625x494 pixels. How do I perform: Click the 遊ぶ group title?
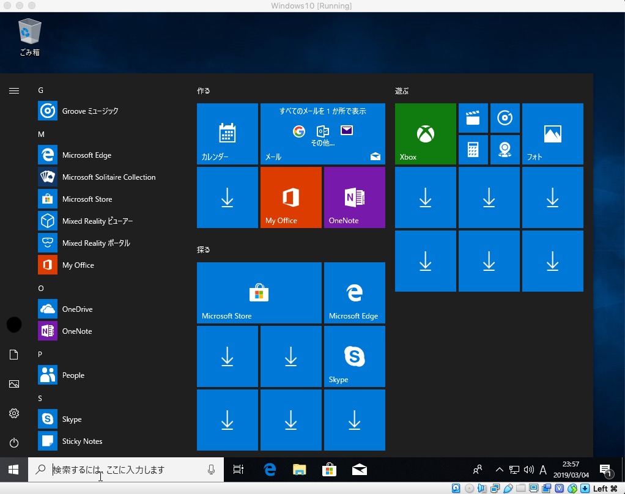tap(402, 91)
